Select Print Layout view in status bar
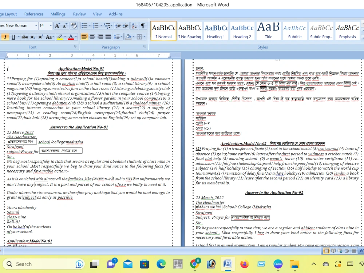Image resolution: width=364 pixels, height=273 pixels. click(x=327, y=251)
